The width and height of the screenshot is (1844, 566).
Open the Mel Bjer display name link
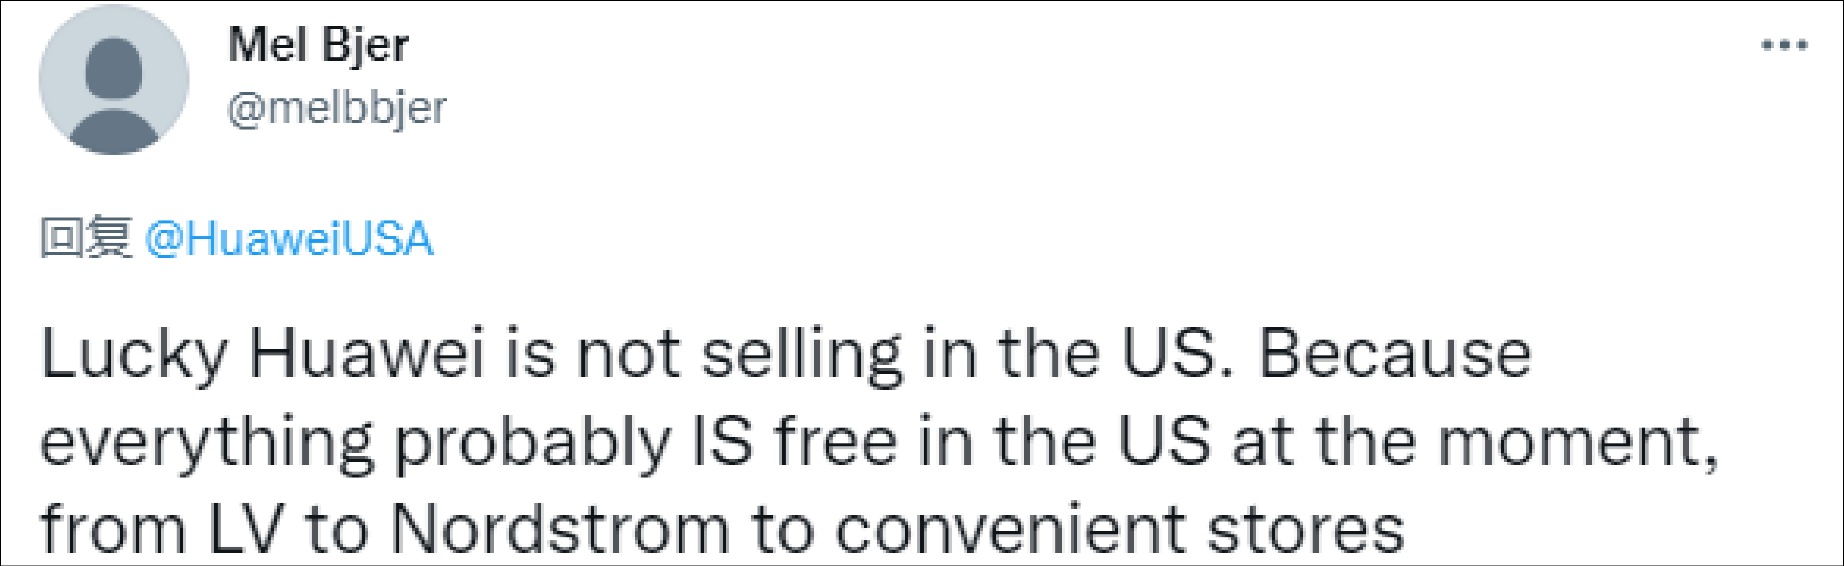tap(319, 46)
